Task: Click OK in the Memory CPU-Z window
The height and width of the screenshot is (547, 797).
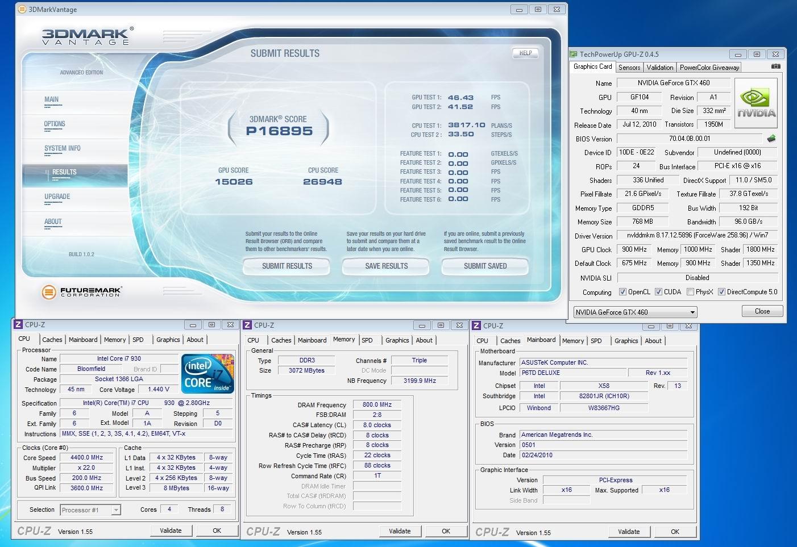Action: [x=446, y=531]
